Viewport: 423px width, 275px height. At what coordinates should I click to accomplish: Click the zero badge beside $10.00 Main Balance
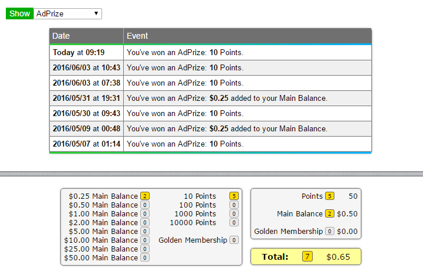(x=145, y=240)
